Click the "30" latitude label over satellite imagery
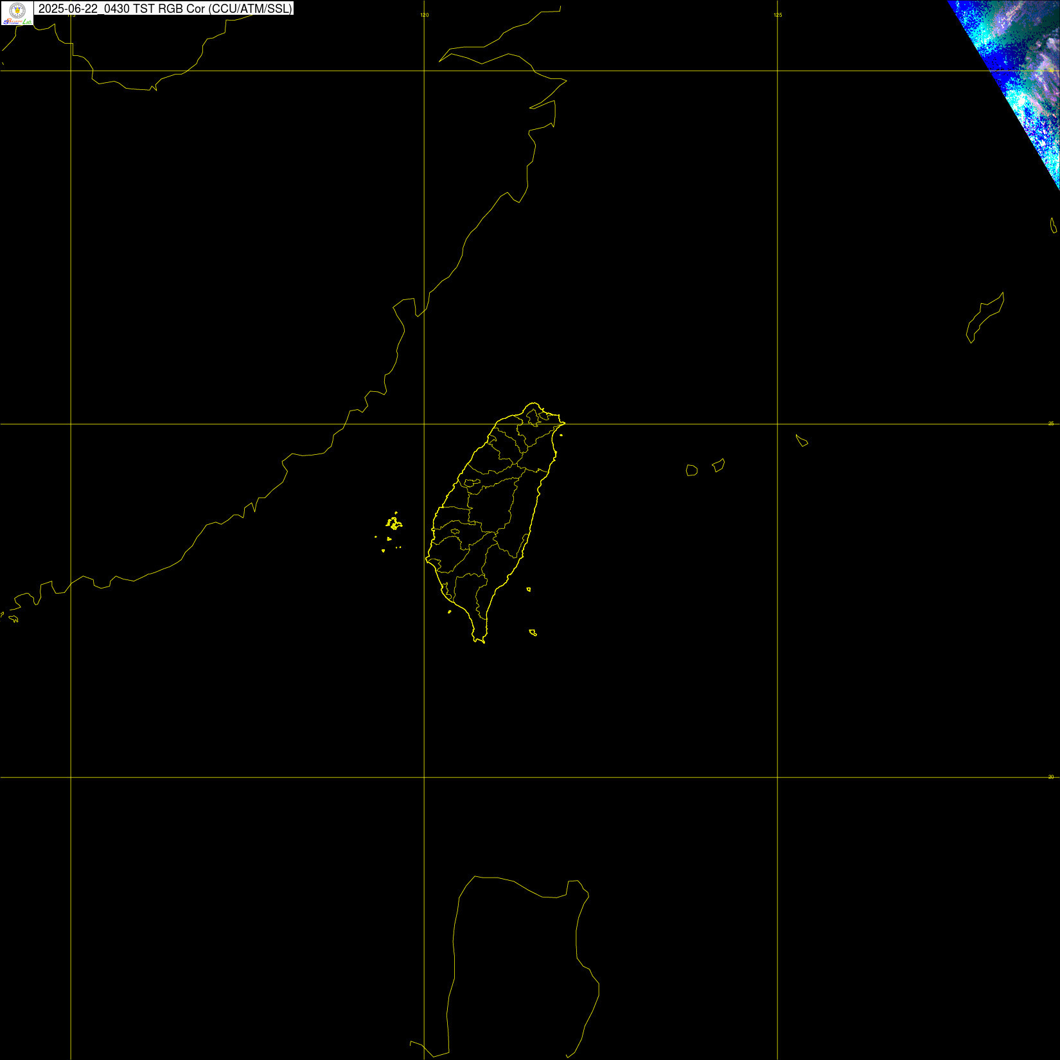This screenshot has width=1060, height=1060. tap(1051, 70)
